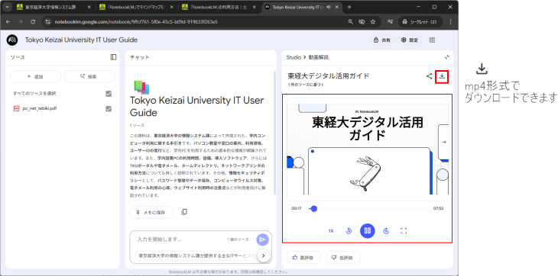Click the Studio breadcrumb link
Viewport: 558px width, 276px height.
tap(294, 57)
